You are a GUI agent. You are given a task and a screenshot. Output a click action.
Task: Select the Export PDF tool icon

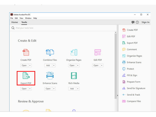[26, 76]
